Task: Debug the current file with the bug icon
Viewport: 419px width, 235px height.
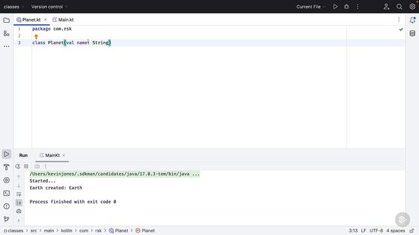Action: coord(346,7)
